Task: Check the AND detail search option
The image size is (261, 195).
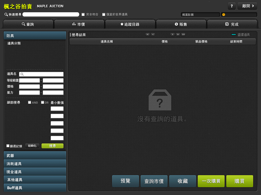Action: (30, 103)
